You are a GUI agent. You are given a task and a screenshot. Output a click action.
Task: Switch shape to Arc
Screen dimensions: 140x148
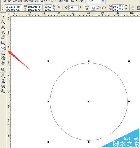pos(104,8)
